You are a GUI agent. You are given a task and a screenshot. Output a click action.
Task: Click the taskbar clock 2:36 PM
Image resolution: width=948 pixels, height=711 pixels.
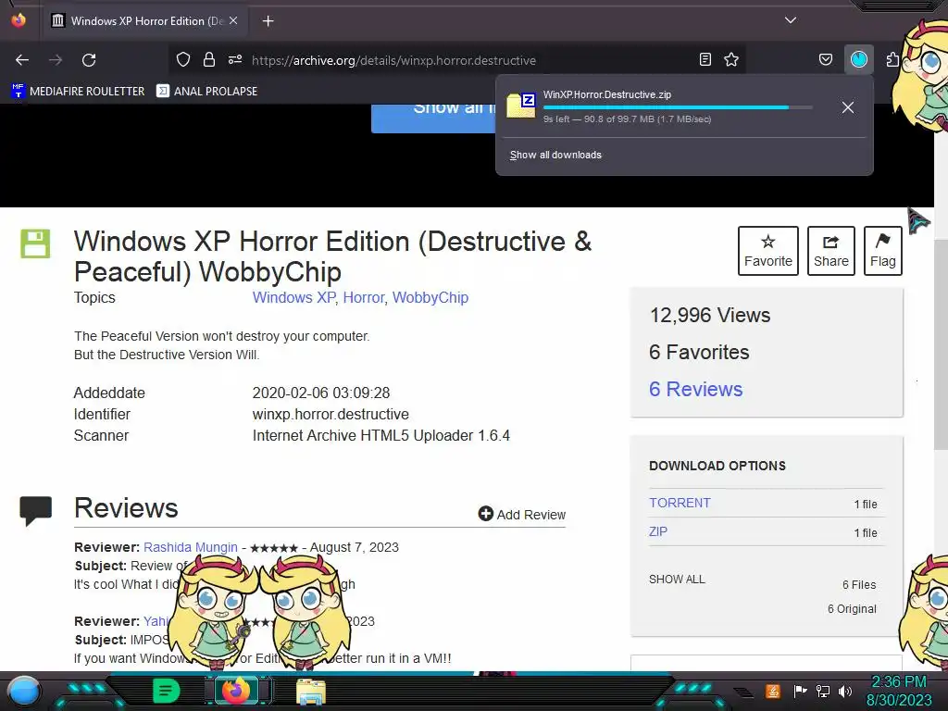coord(899,691)
